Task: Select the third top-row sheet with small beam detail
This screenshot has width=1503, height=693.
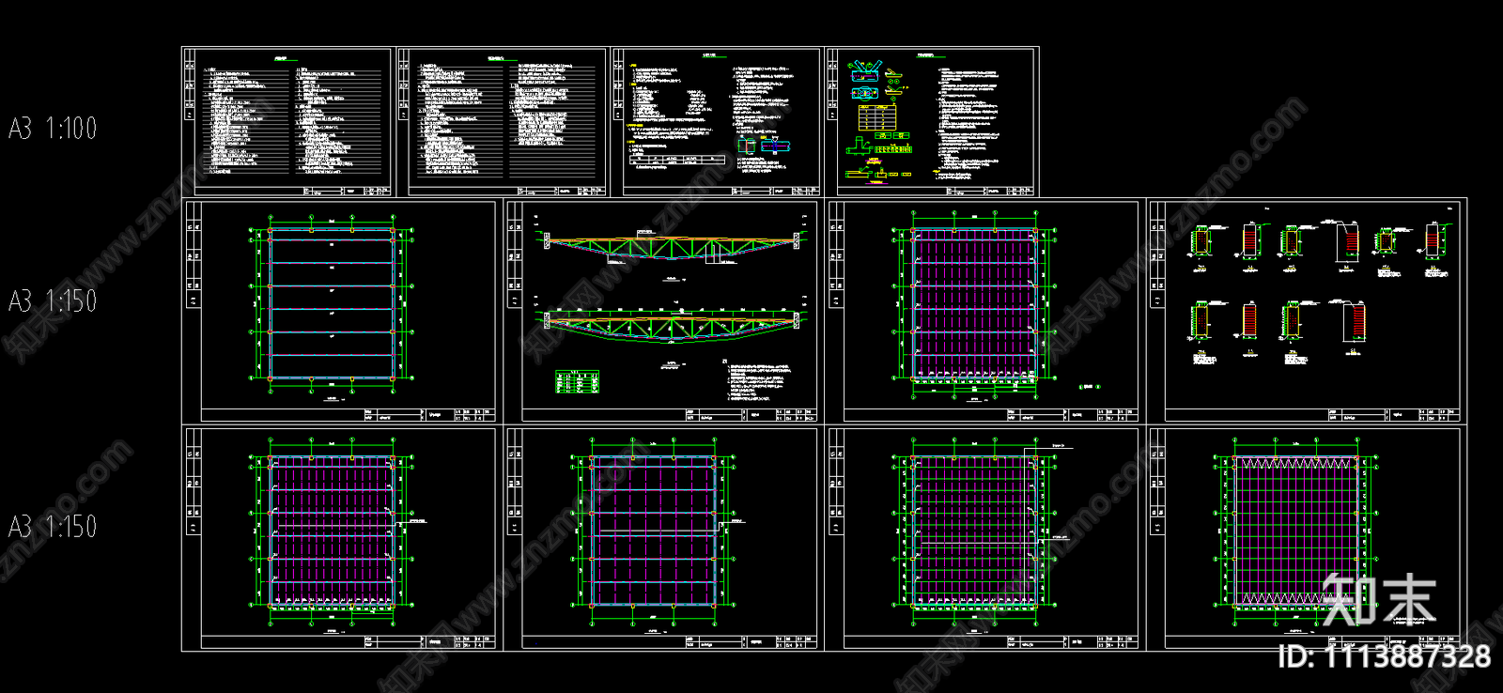Action: click(716, 122)
